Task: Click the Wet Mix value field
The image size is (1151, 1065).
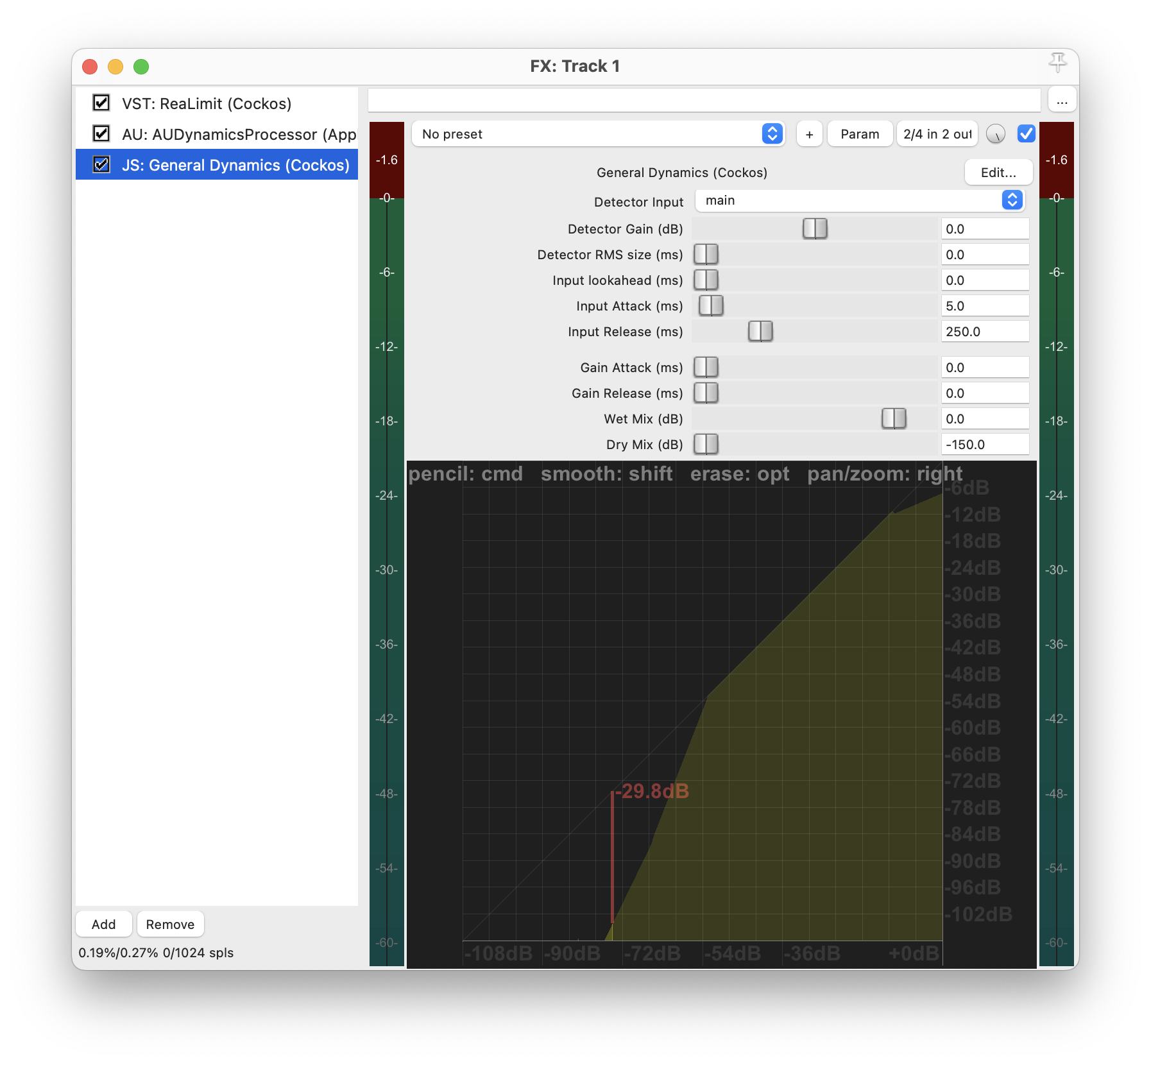Action: pyautogui.click(x=985, y=419)
